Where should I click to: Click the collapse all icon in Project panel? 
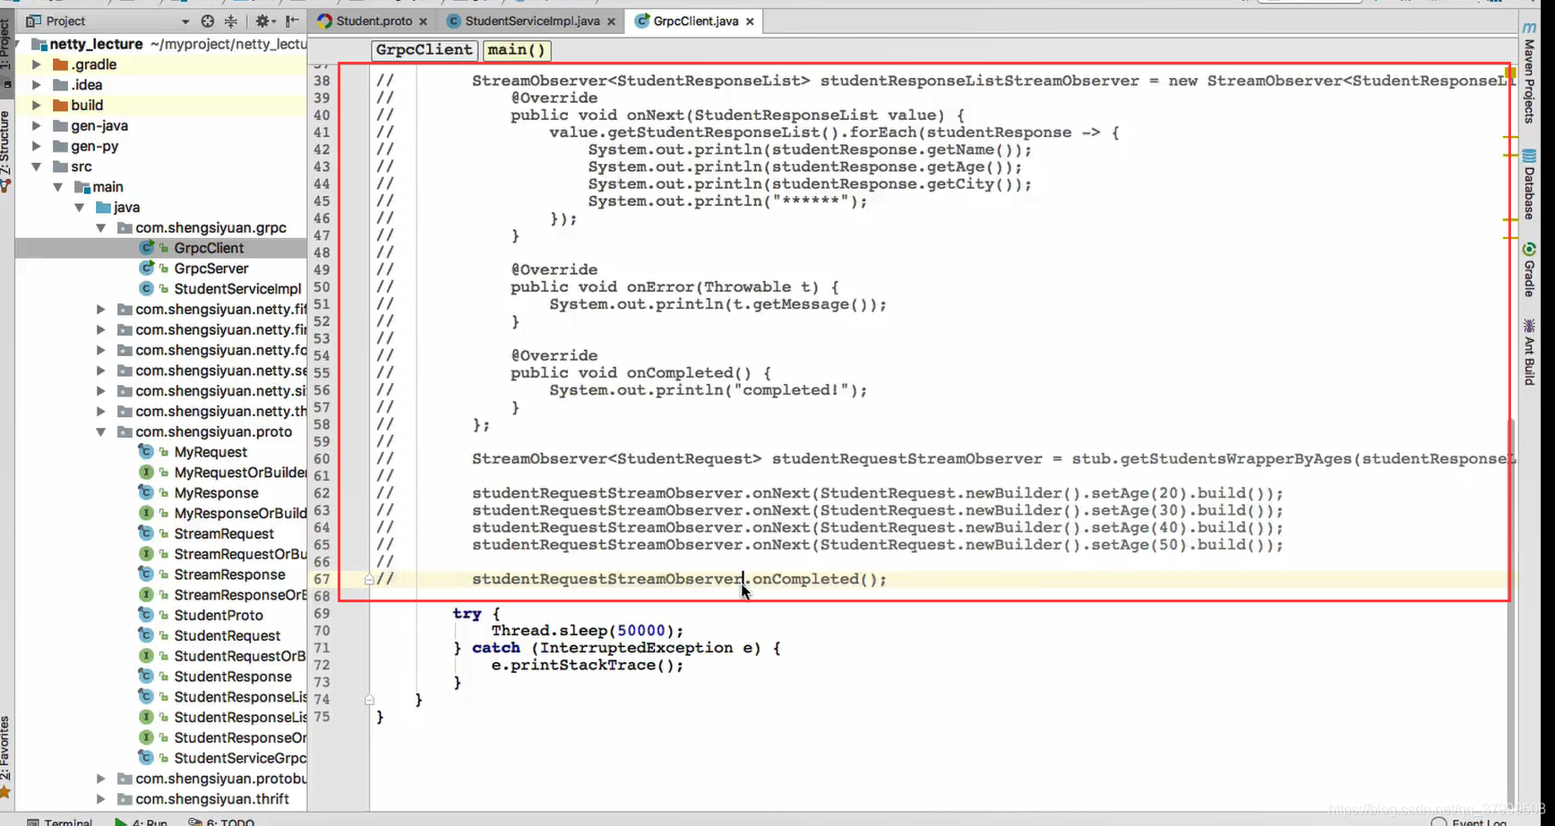pyautogui.click(x=231, y=21)
